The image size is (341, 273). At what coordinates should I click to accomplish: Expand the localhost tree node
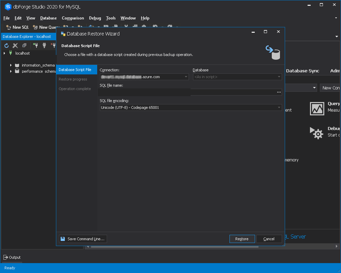[x=4, y=53]
